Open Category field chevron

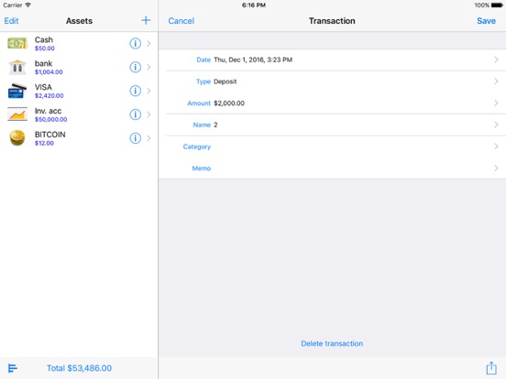(x=496, y=146)
